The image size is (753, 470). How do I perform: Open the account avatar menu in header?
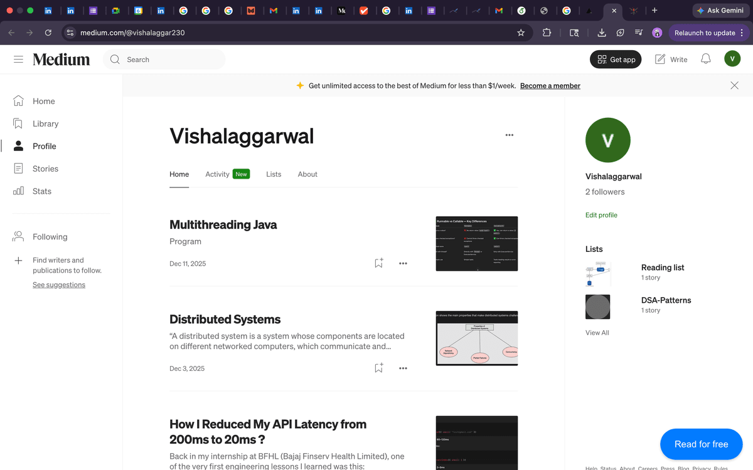(732, 59)
